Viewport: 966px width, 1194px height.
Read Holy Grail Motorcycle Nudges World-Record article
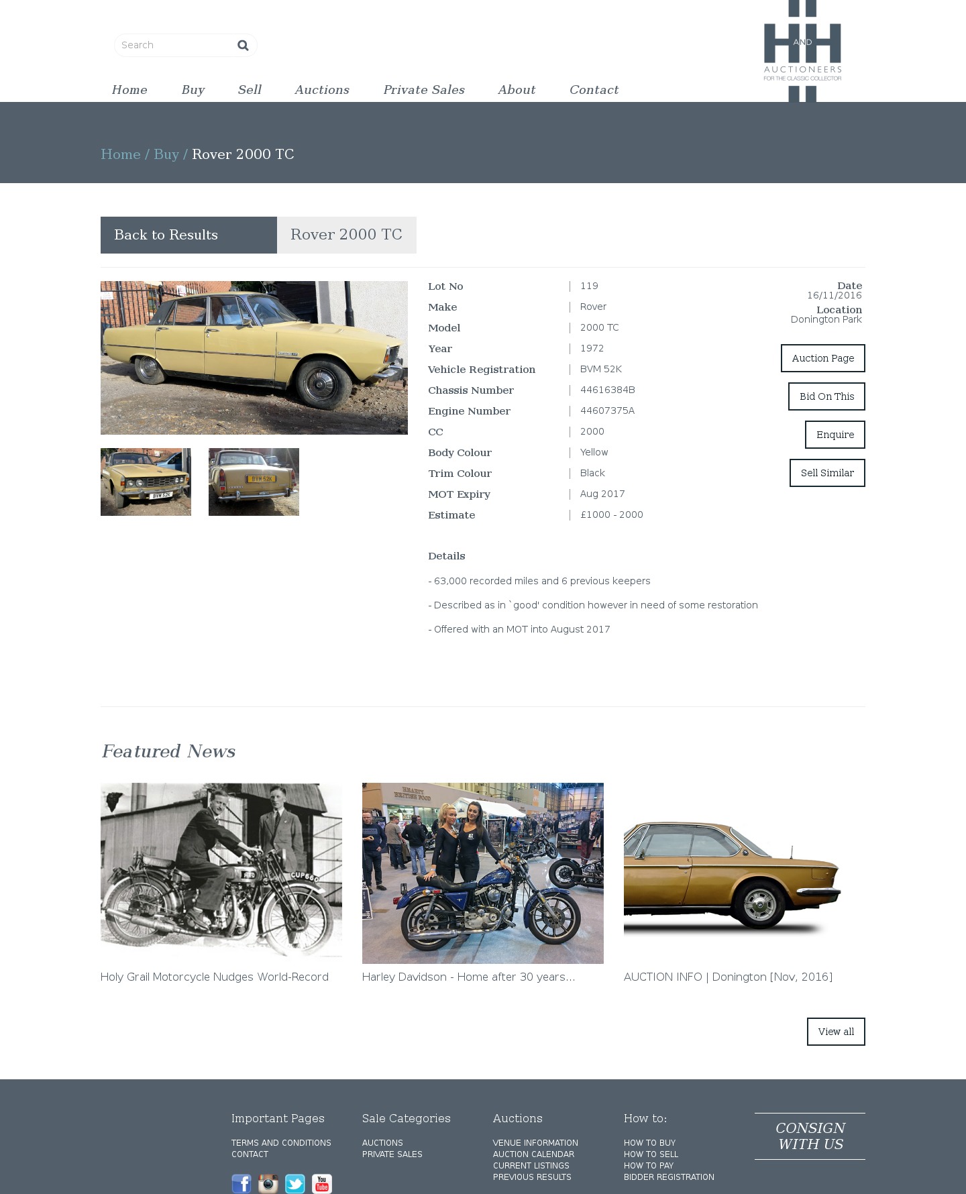pos(215,977)
